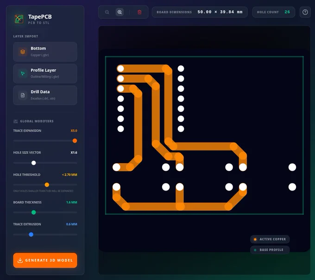Open the help question mark icon
Screen dimensions: 315x280
tap(305, 12)
